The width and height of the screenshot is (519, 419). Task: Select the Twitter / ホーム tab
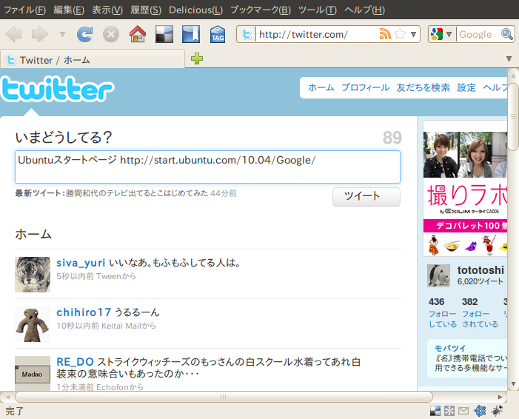click(93, 60)
